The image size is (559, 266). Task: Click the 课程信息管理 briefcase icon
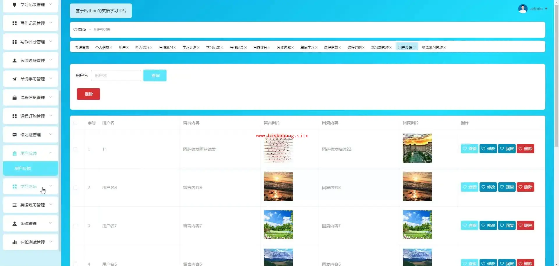[x=15, y=98]
